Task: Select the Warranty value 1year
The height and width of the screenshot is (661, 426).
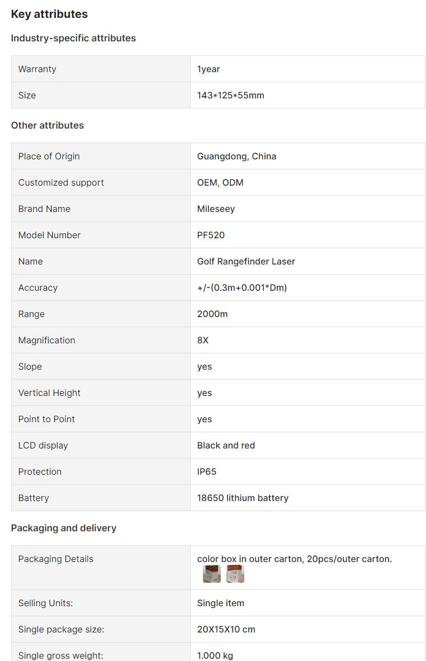Action: pyautogui.click(x=209, y=69)
